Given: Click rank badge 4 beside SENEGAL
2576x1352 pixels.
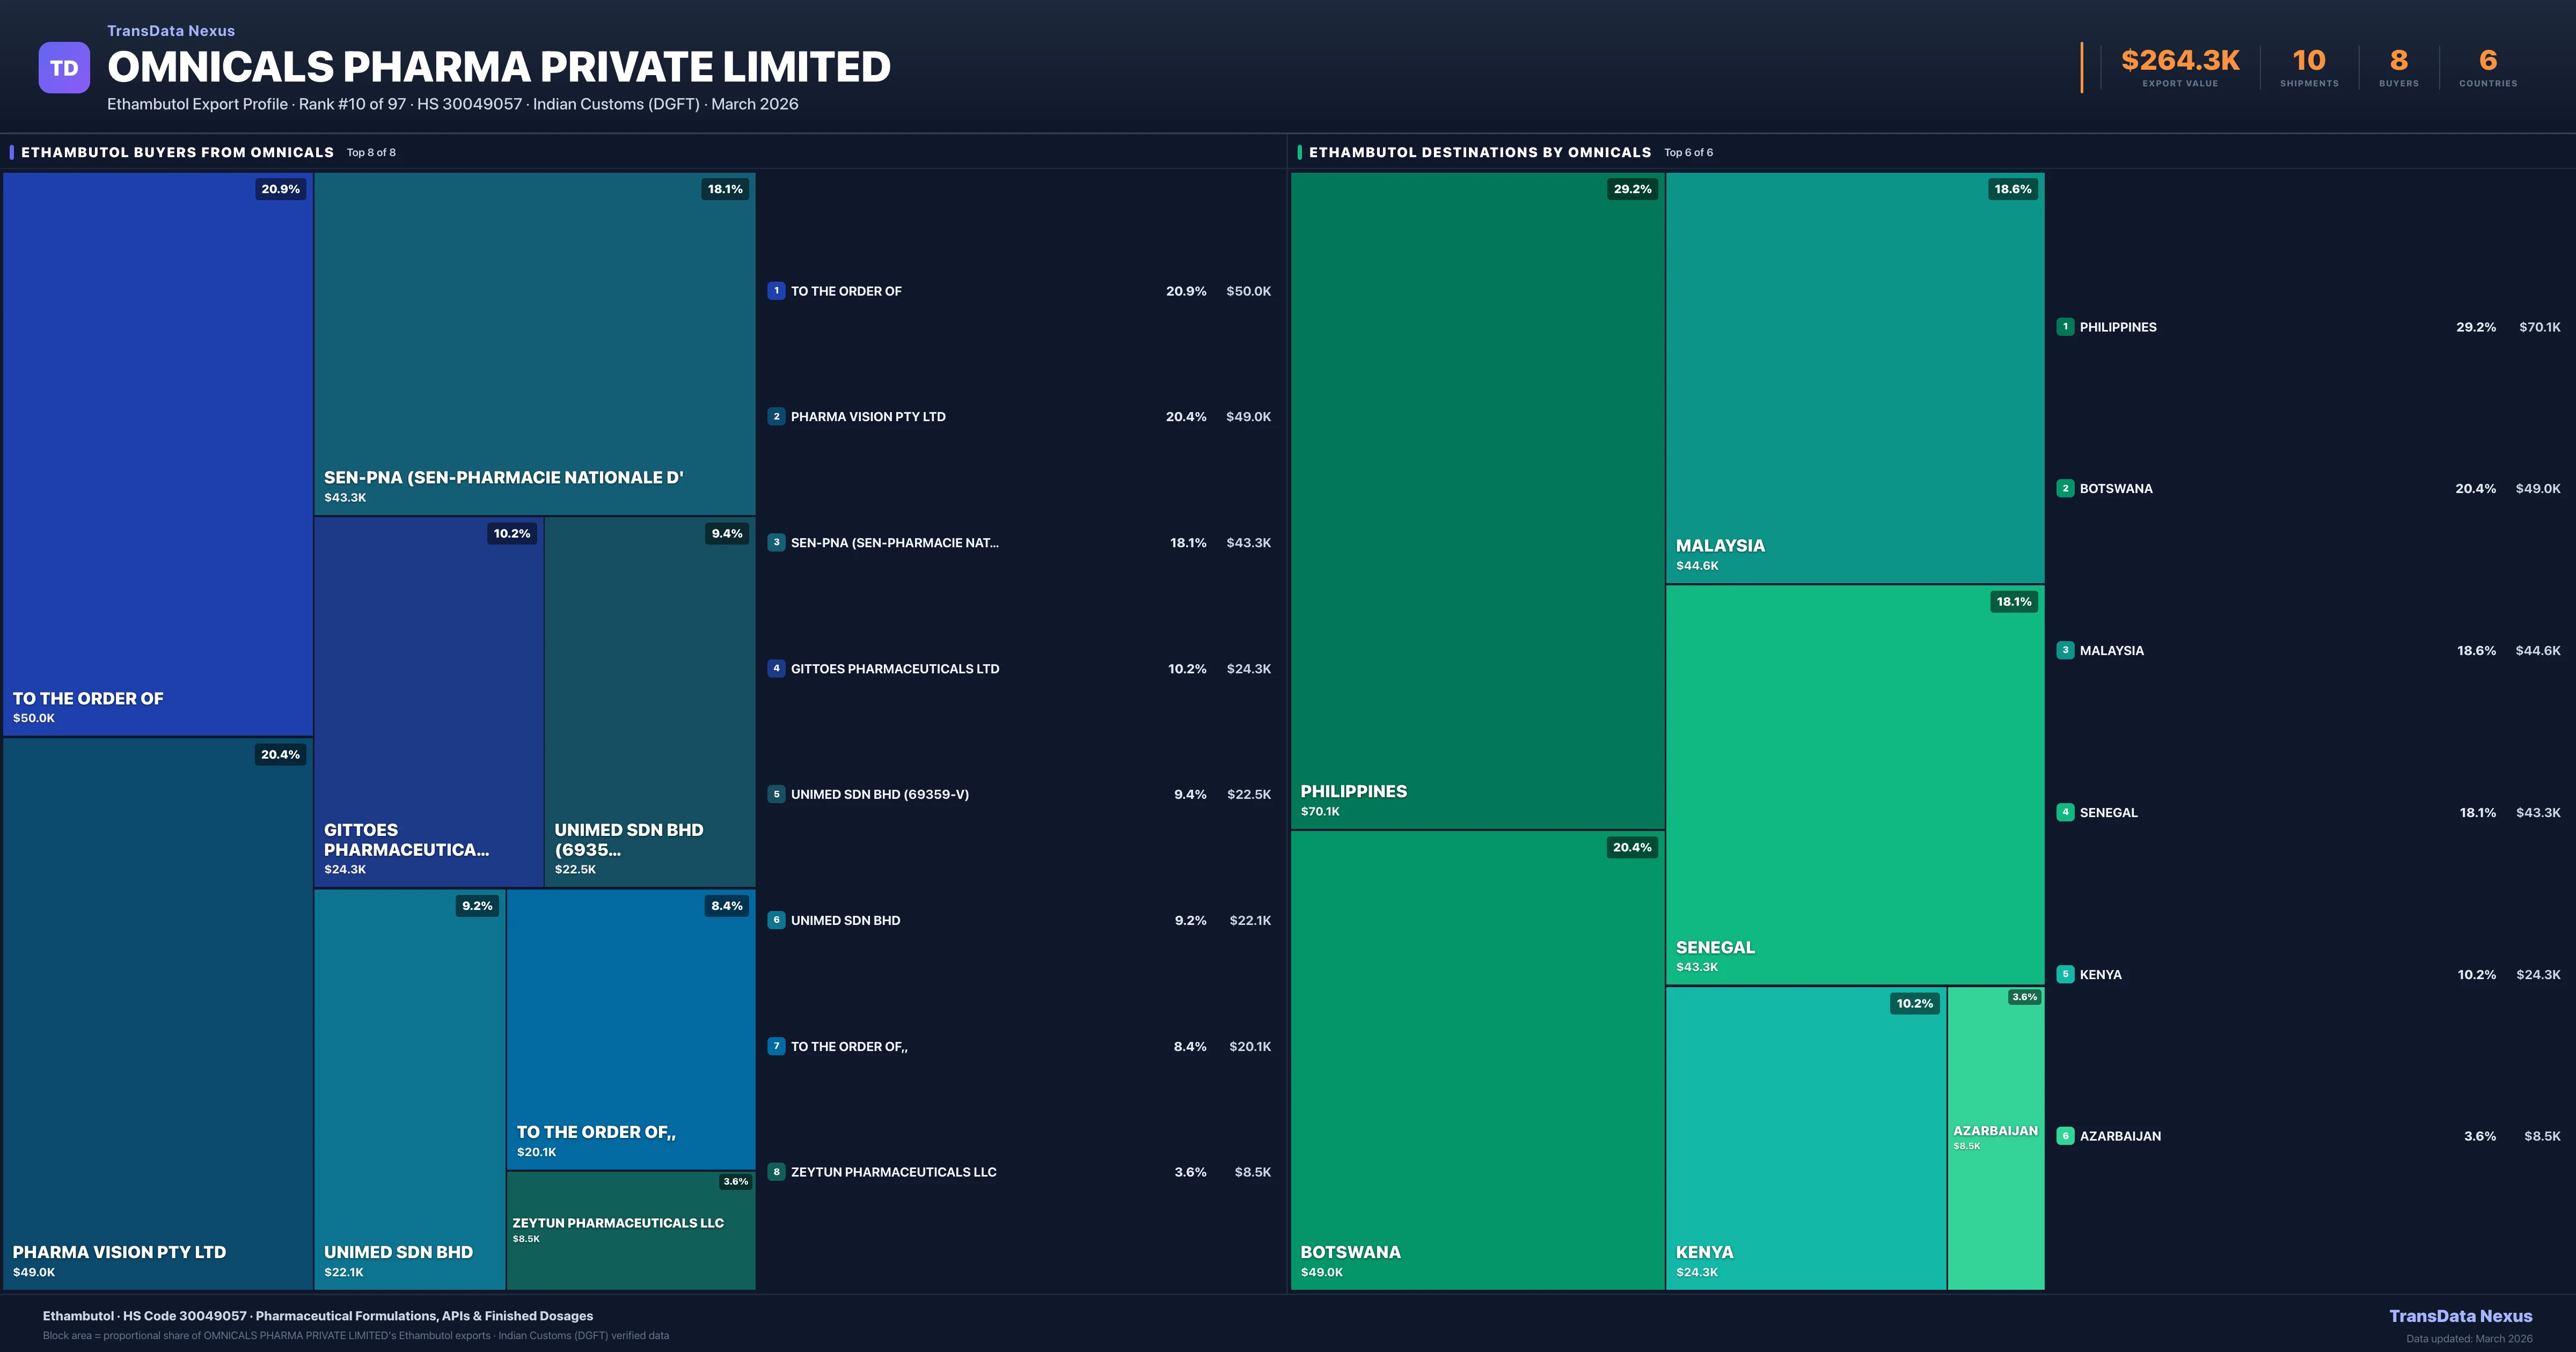Looking at the screenshot, I should 2065,812.
